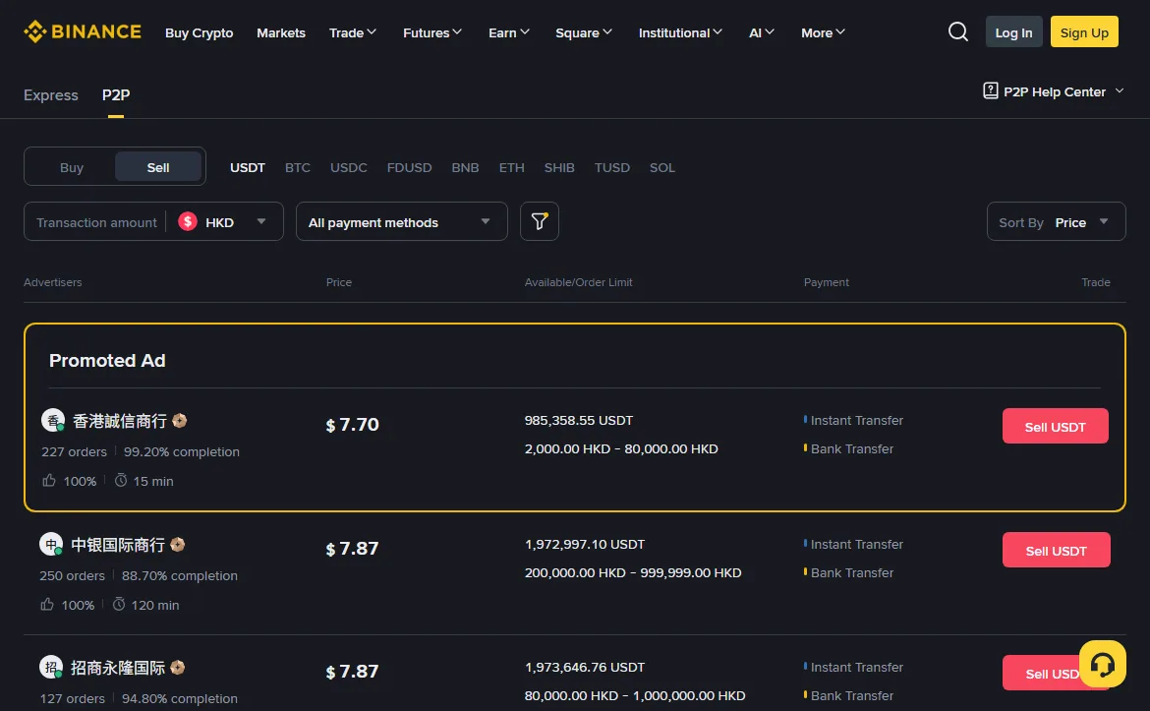Click 1,973,646.76 USDT available amount

coord(585,667)
